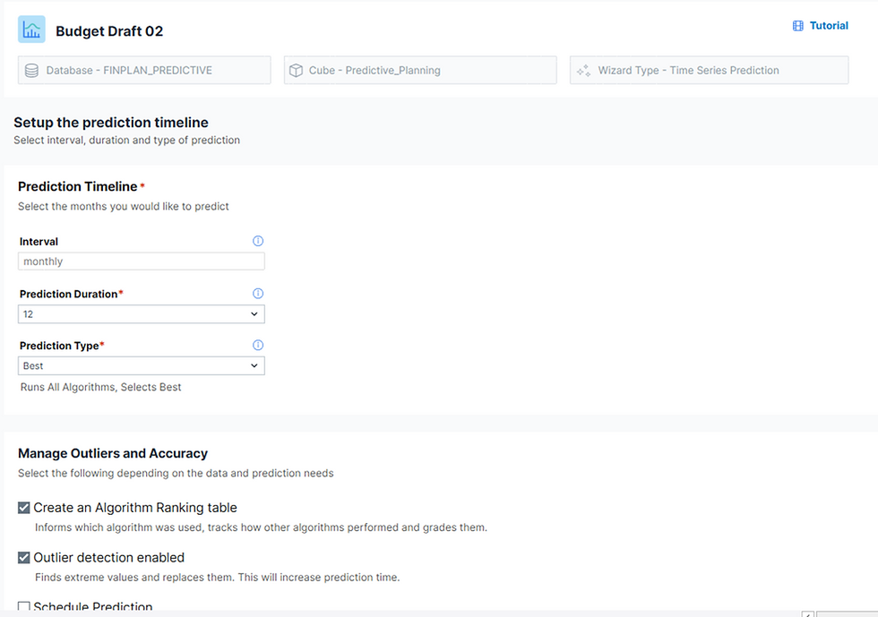Click the Database - FINPLAN_PREDICTIVE field
Viewport: 878px width, 617px height.
[x=144, y=70]
